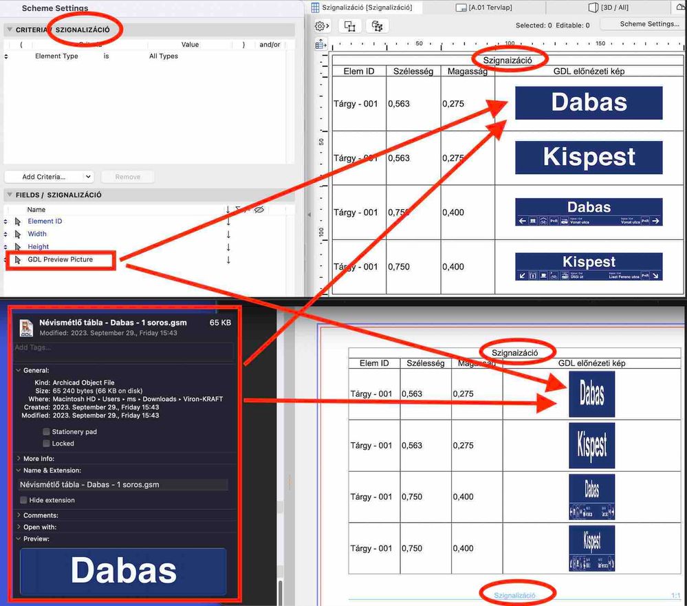Select the GDL Preview Picture field

pyautogui.click(x=60, y=259)
